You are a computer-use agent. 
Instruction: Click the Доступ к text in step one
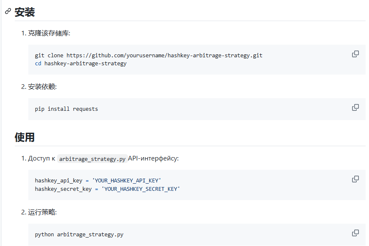pos(41,159)
